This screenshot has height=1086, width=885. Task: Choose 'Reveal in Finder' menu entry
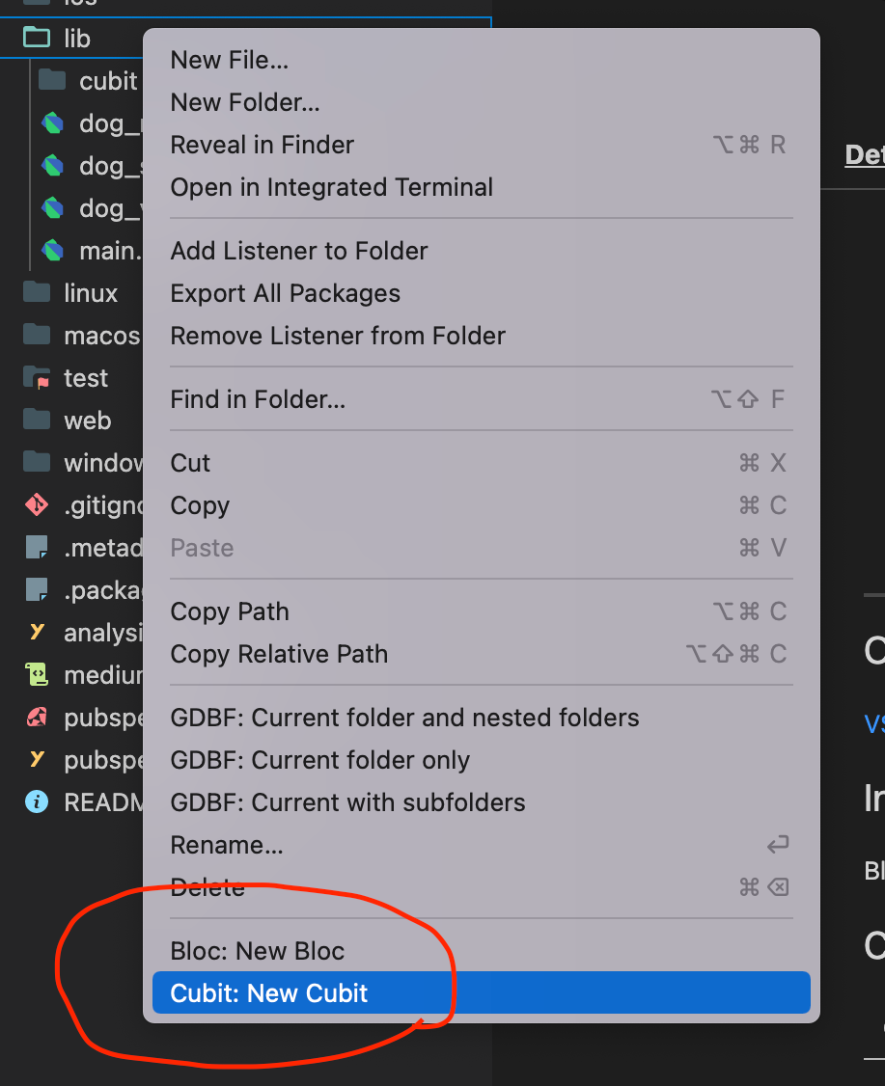(262, 144)
